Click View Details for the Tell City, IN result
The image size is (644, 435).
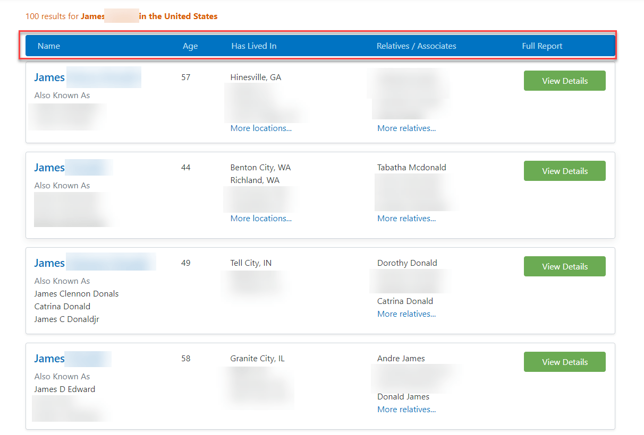tap(564, 266)
